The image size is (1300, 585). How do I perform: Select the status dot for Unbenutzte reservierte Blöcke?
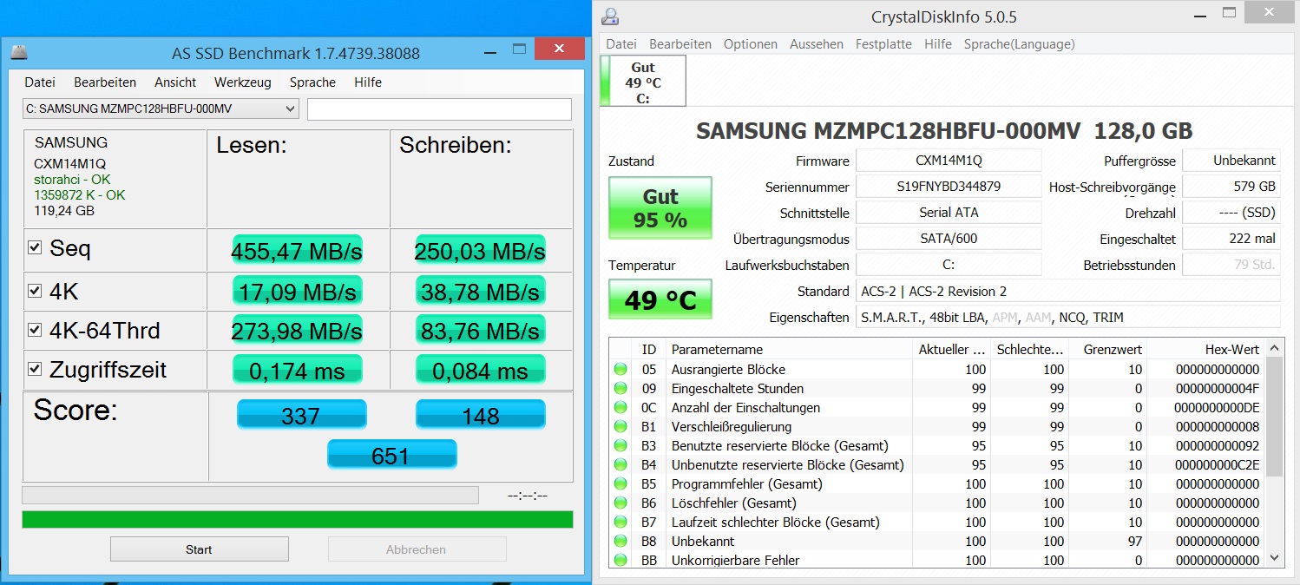click(x=620, y=465)
